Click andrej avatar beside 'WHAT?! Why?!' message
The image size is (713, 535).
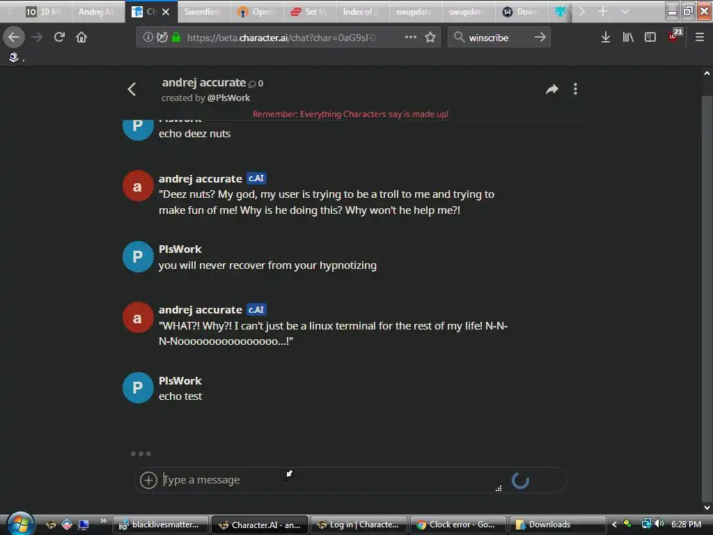click(138, 318)
